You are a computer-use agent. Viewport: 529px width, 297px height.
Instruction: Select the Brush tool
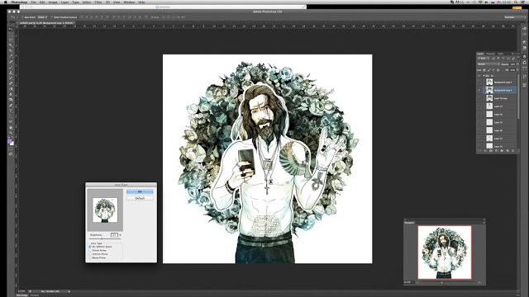coord(11,67)
